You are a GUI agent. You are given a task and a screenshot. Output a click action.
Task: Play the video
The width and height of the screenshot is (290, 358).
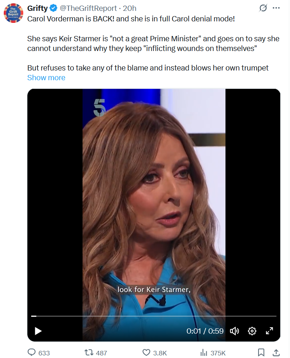[38, 331]
